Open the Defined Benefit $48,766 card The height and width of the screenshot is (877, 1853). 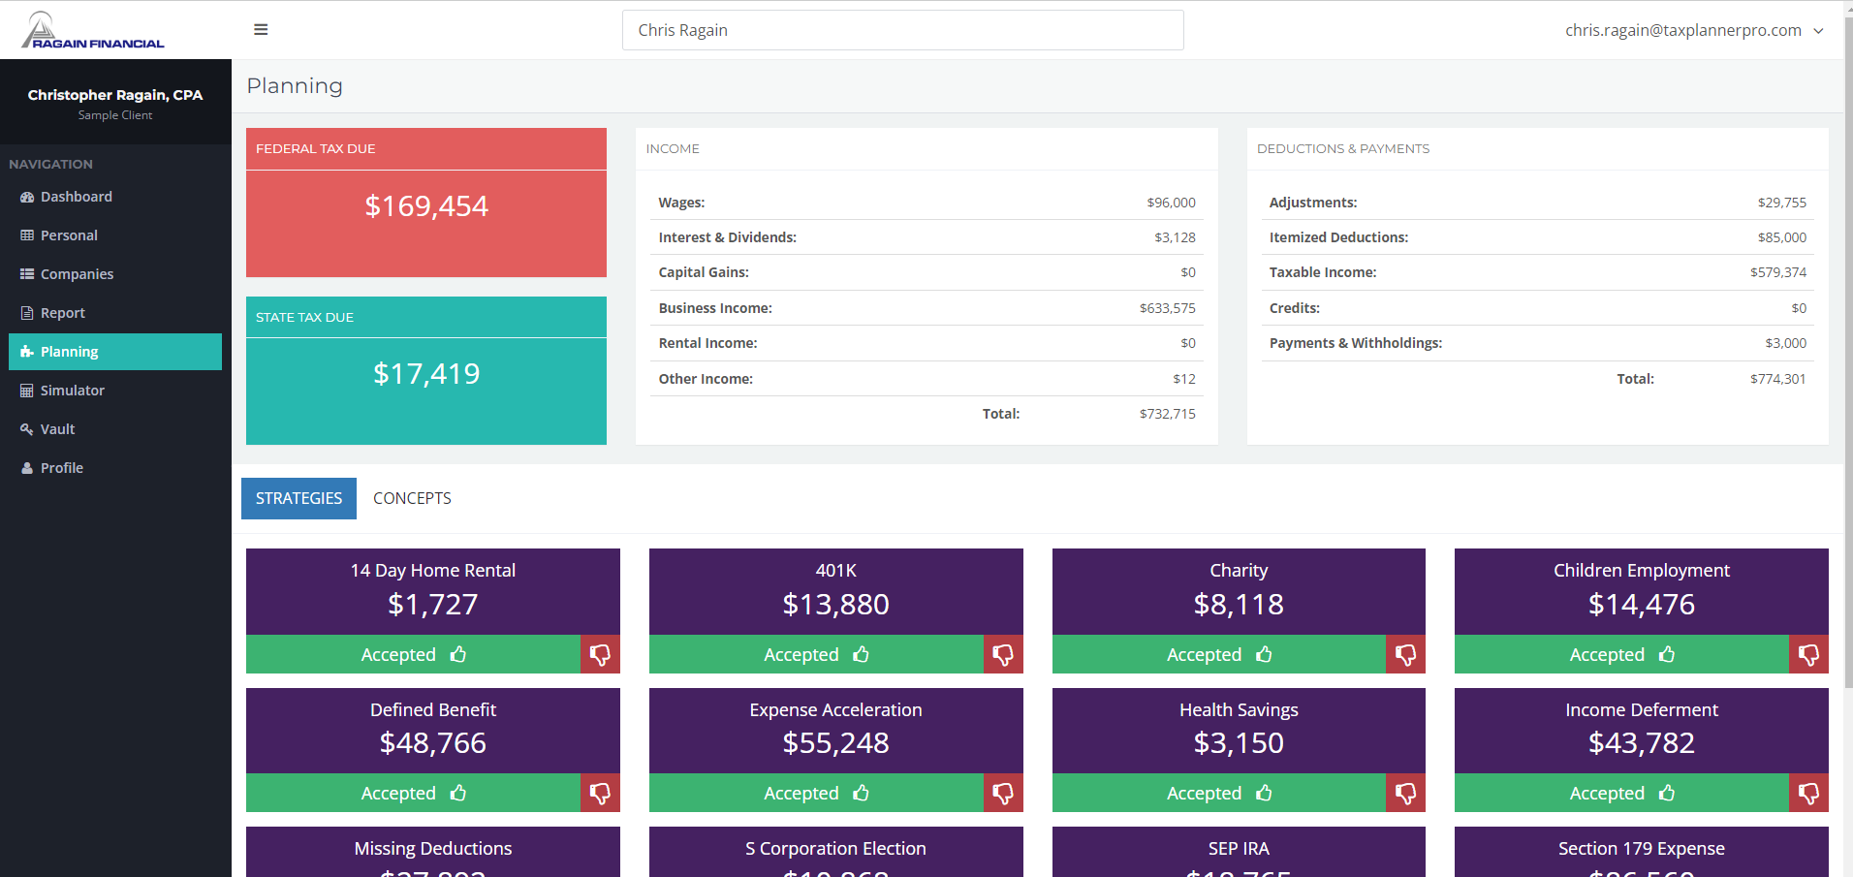tap(433, 731)
